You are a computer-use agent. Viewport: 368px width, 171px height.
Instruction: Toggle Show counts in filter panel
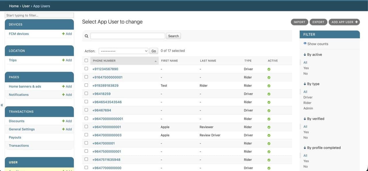316,44
